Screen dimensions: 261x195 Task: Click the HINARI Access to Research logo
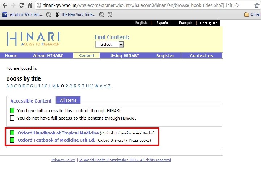click(x=33, y=39)
